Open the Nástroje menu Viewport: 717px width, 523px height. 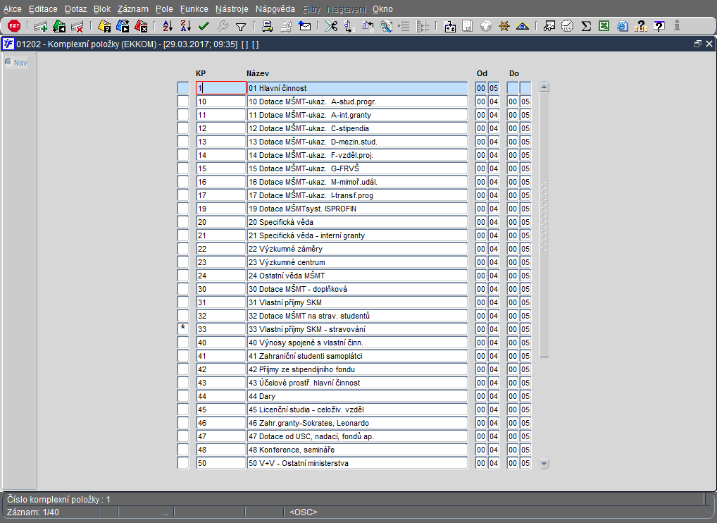pyautogui.click(x=232, y=9)
